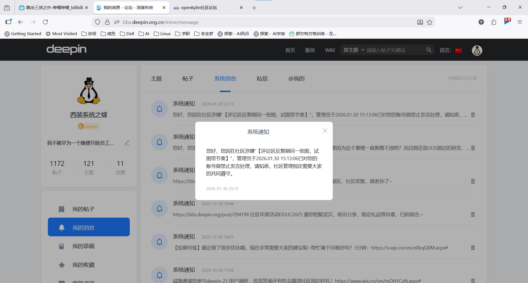
Task: Click 全部标记为已读 link
Action: (462, 78)
